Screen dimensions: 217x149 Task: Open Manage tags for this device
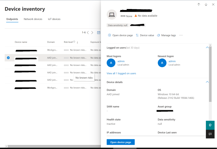pyautogui.click(x=166, y=35)
